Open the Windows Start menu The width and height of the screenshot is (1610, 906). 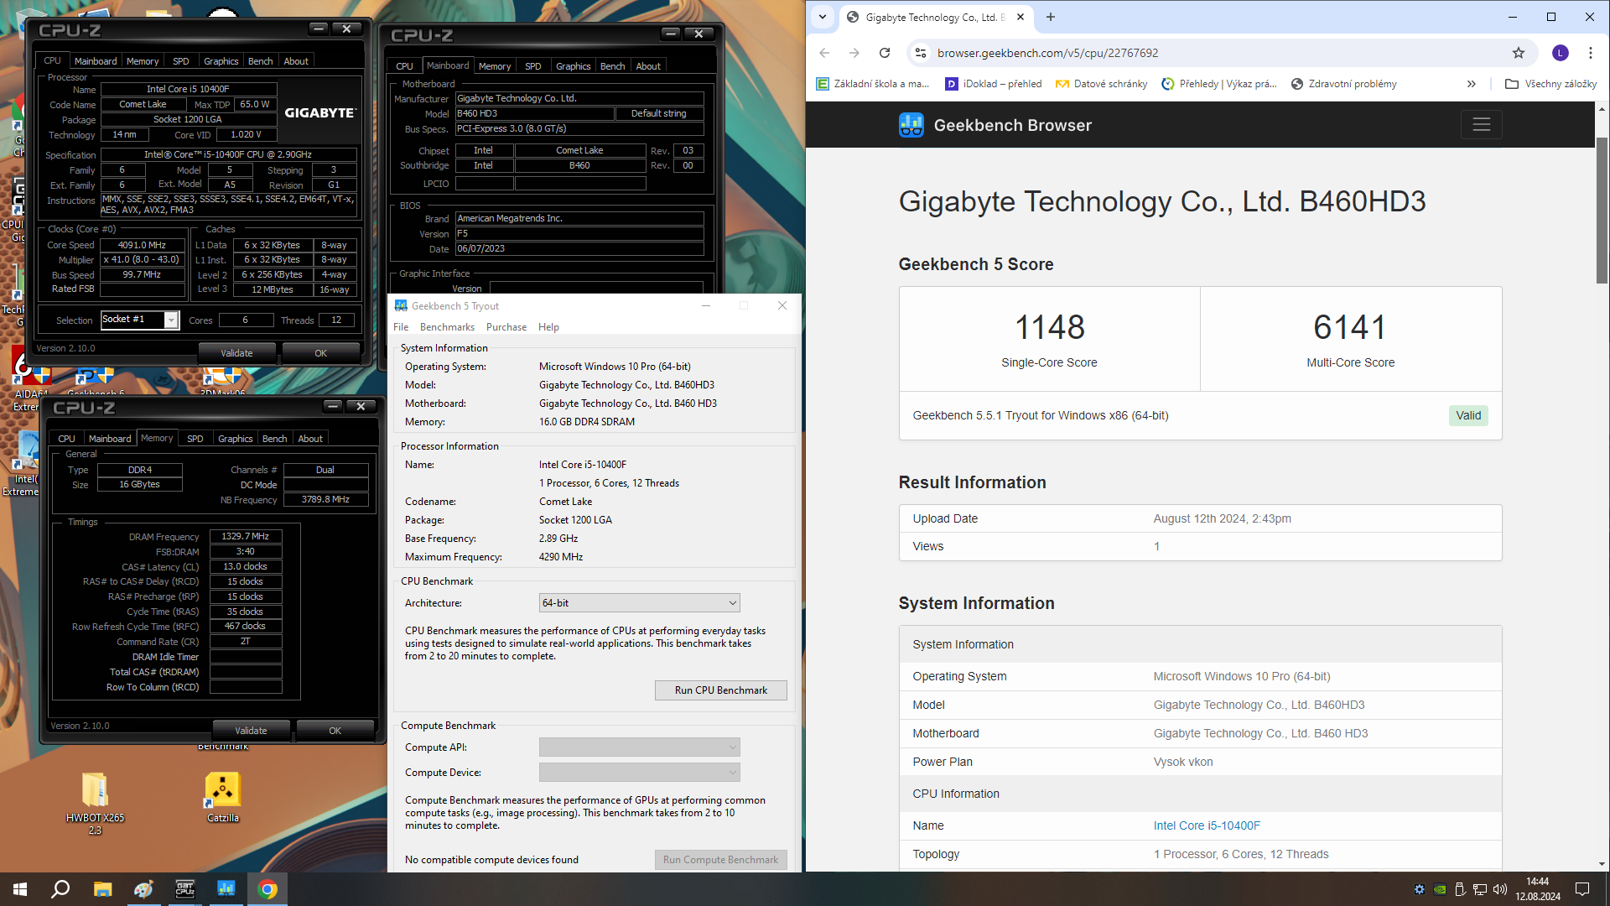[20, 889]
